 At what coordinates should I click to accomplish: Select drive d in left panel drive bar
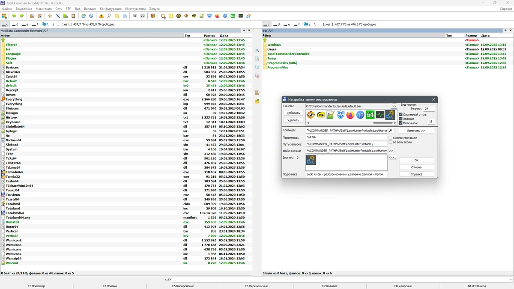click(x=14, y=24)
